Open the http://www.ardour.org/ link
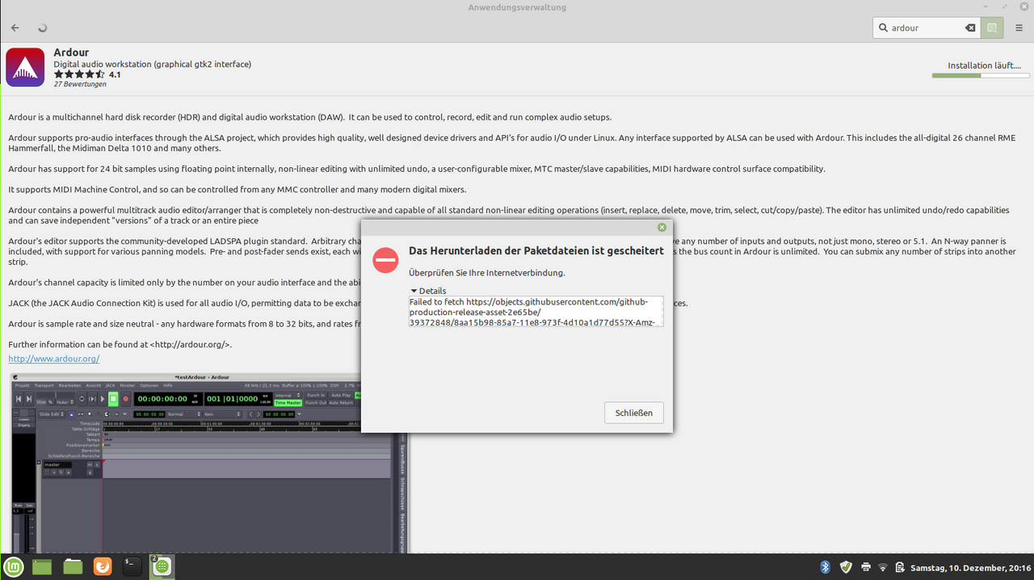This screenshot has height=580, width=1034. coord(54,358)
